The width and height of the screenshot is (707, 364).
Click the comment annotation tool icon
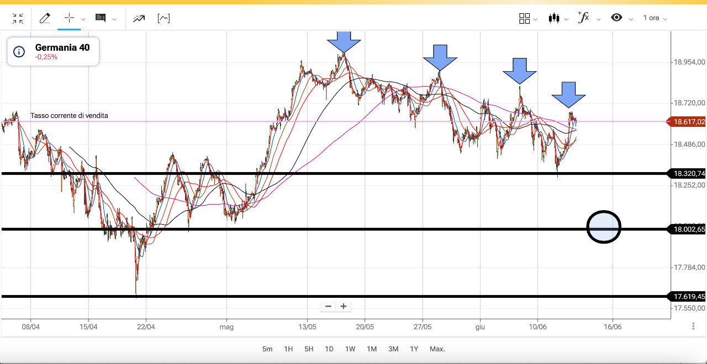[x=101, y=18]
